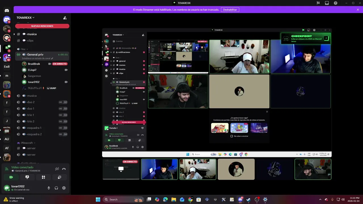Toggle the camera off button
Screen dimensions: 363x204
(11, 177)
